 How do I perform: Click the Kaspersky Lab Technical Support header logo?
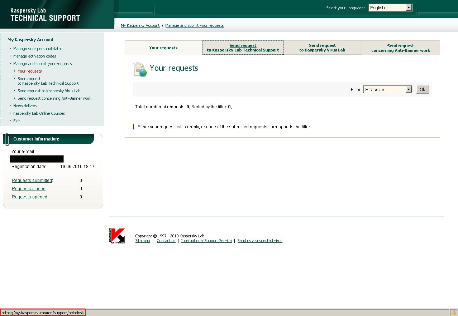pos(45,15)
